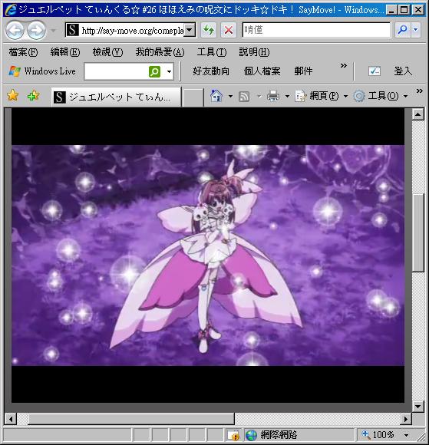Click the anime video player frame
429x445 pixels.
208,255
